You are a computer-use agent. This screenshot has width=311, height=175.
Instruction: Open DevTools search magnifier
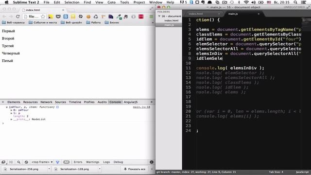[18, 162]
